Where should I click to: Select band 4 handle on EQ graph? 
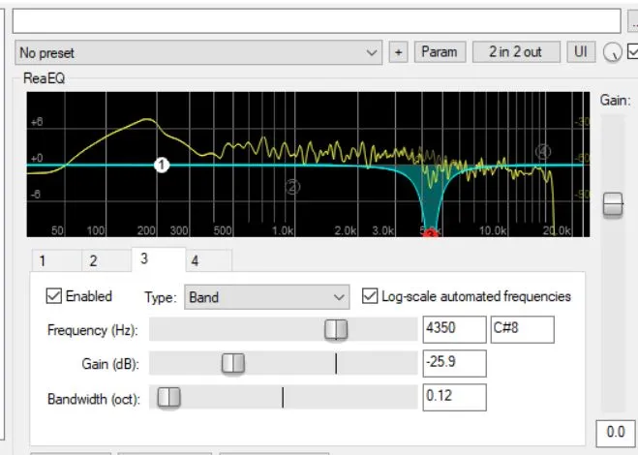tap(543, 151)
